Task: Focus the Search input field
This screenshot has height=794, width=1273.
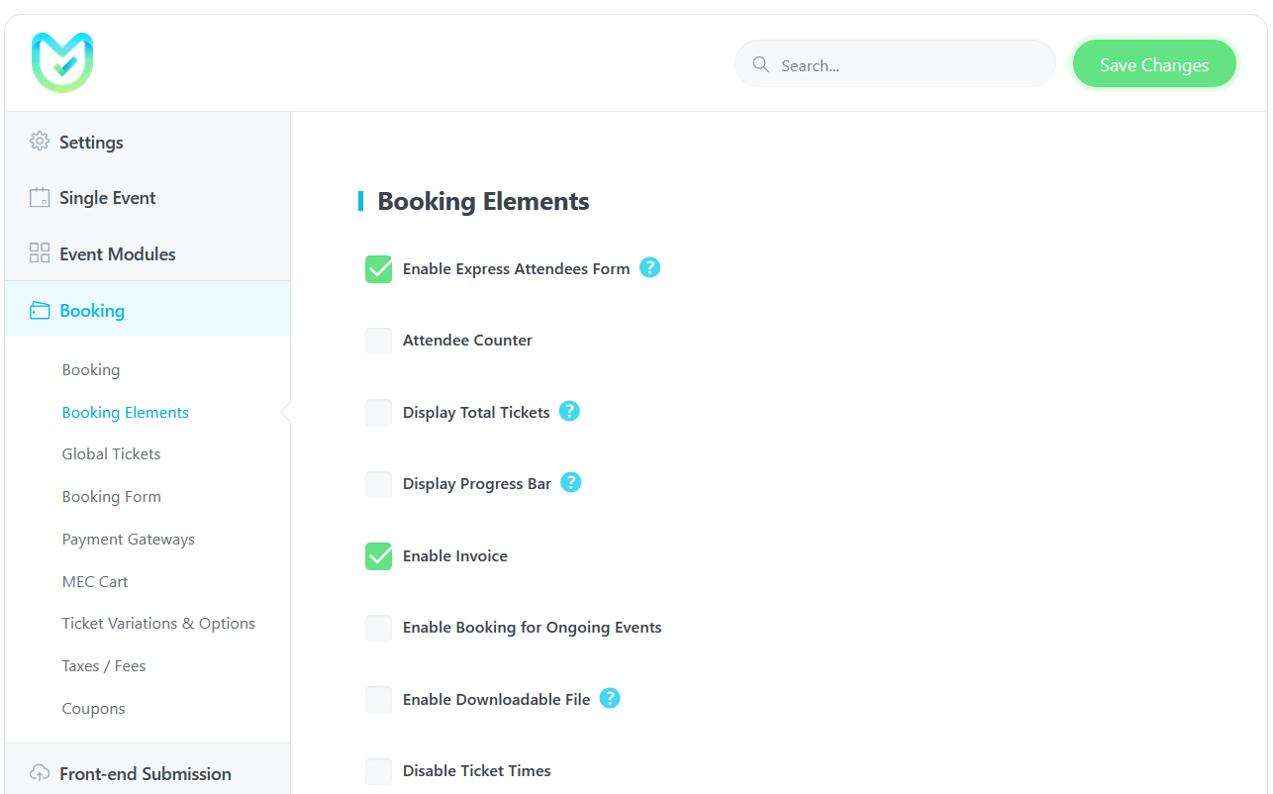Action: [x=895, y=64]
